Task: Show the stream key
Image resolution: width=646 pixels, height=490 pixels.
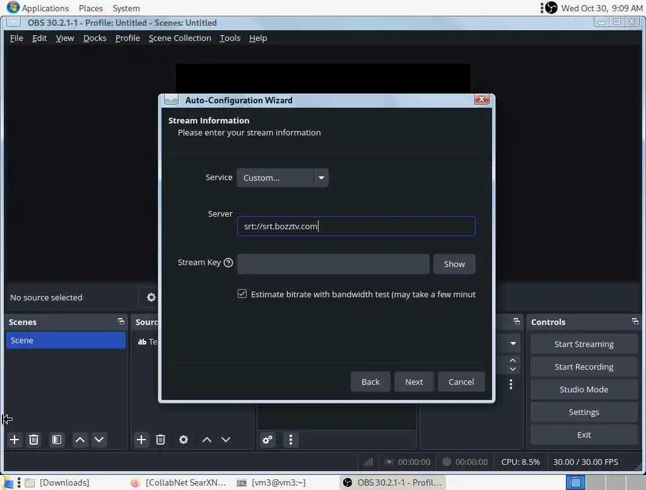Action: [x=454, y=264]
